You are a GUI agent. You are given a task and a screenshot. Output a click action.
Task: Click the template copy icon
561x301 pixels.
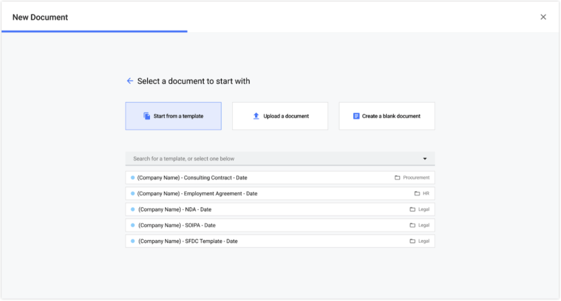point(147,116)
